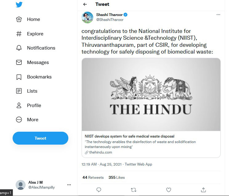Open The Hindu article preview image
Viewport: 229px width, 196px height.
[x=151, y=94]
